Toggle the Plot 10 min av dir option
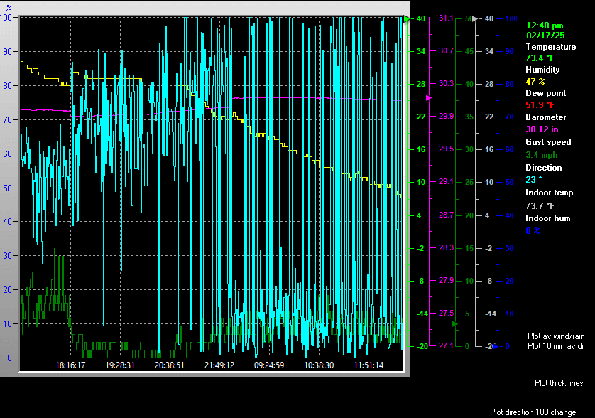The height and width of the screenshot is (418, 595). pos(556,346)
